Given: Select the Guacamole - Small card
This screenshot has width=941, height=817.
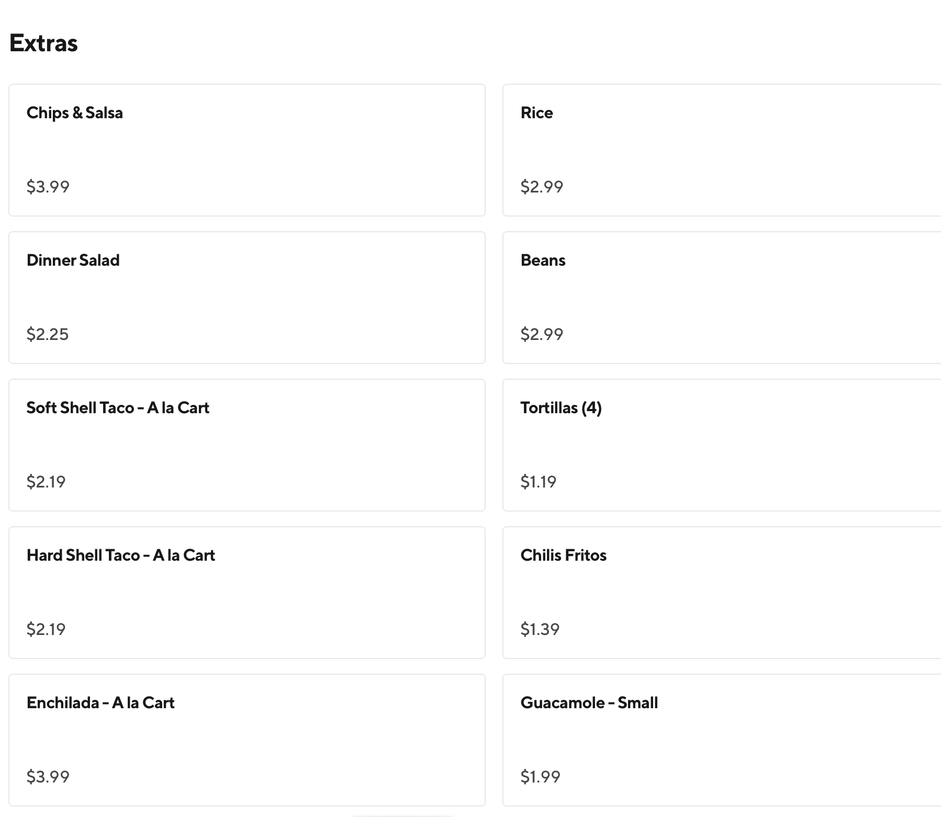Looking at the screenshot, I should pyautogui.click(x=721, y=740).
